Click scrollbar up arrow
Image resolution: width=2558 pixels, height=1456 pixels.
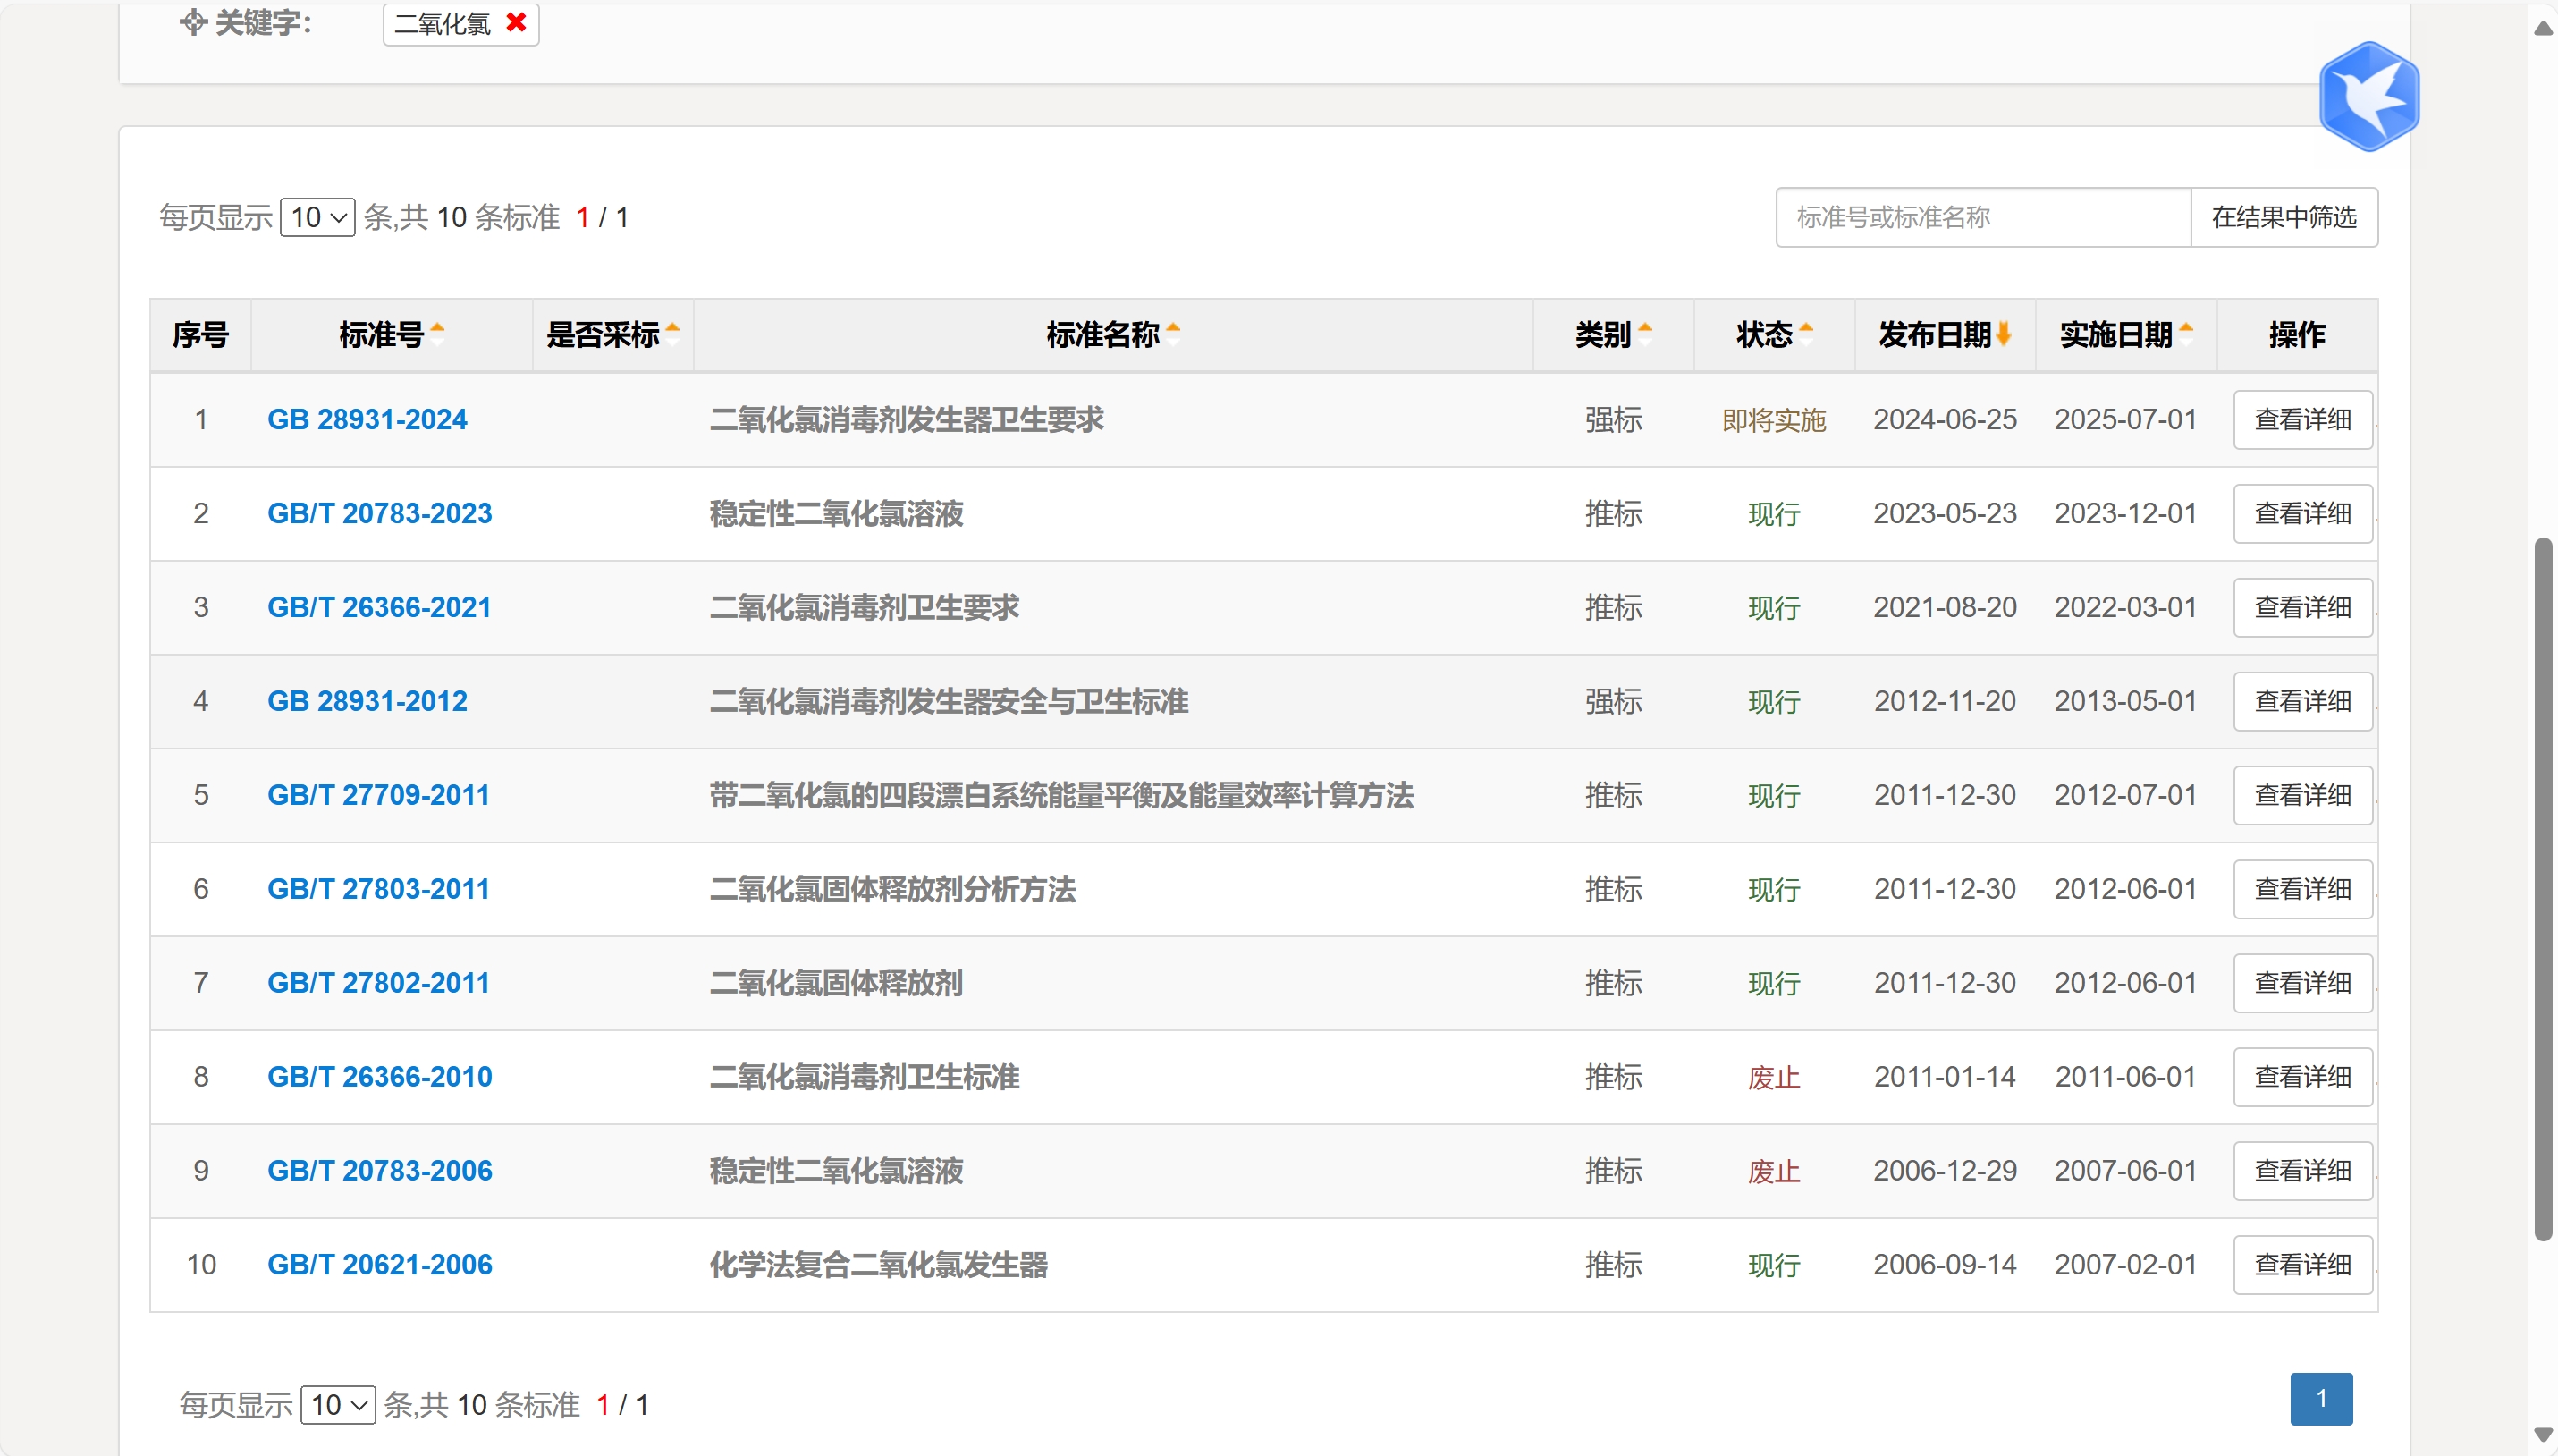[2543, 28]
